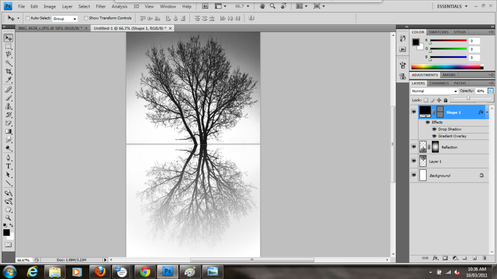
Task: Toggle Drop Shadow effect visibility
Action: 434,129
